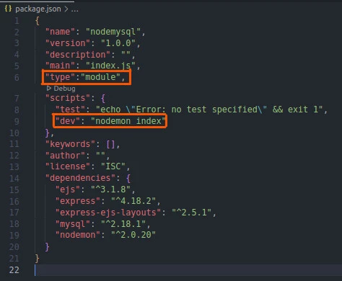Click the "express" key on line 16

(x=78, y=201)
